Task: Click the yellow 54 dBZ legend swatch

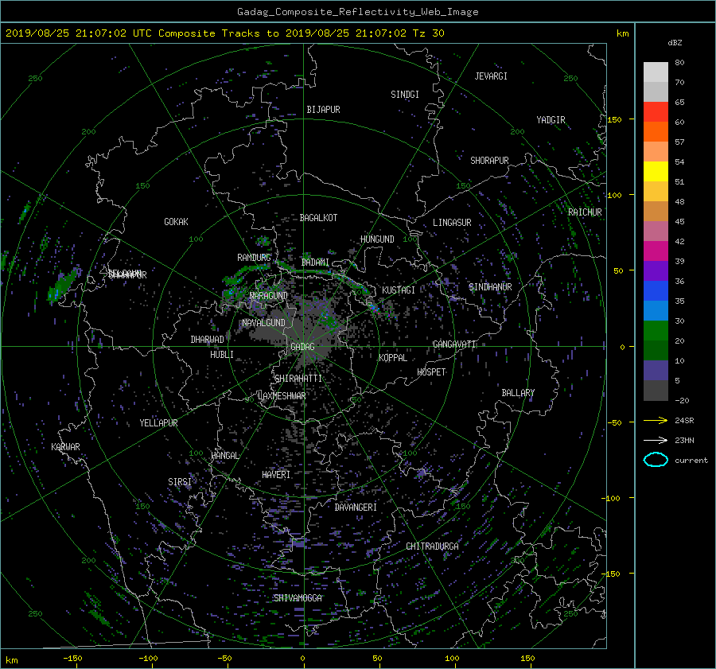Action: coord(656,171)
